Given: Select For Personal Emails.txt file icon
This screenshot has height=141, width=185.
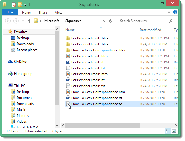Looking at the screenshot, I should [x=68, y=86].
